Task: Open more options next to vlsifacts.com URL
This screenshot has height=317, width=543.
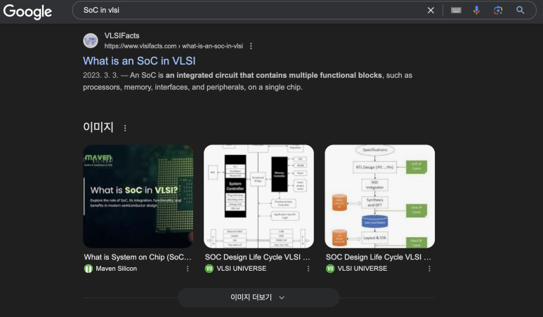Action: (251, 46)
